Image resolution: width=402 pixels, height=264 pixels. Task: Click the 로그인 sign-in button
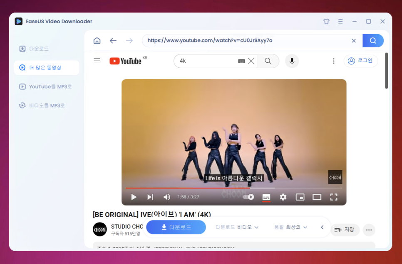pos(361,61)
